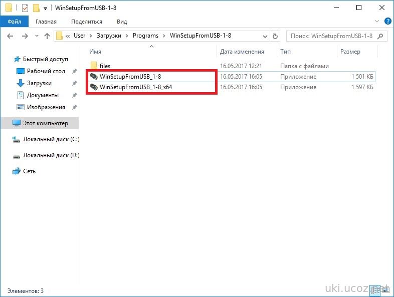Open the Вид ribbon tab
Screen dimensions: 394x297
(122, 22)
